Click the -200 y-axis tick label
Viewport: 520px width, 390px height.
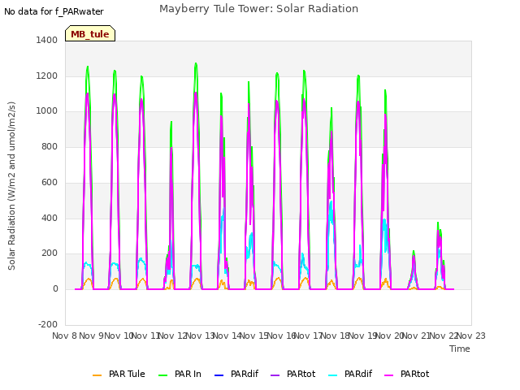tap(48, 324)
